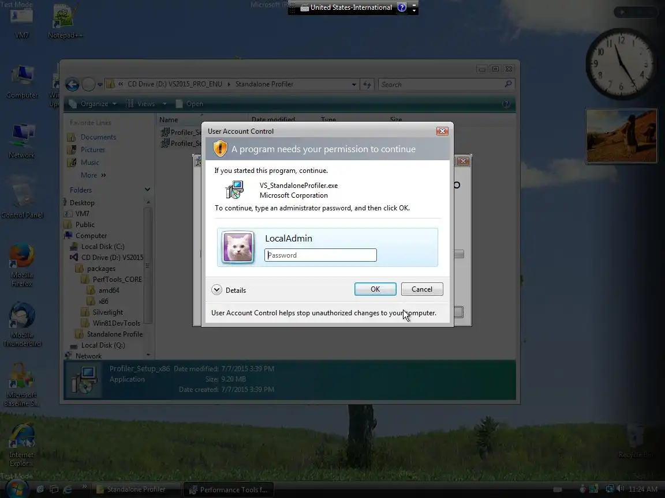
Task: Click Internet Explorer quick launch icon
Action: click(x=68, y=489)
